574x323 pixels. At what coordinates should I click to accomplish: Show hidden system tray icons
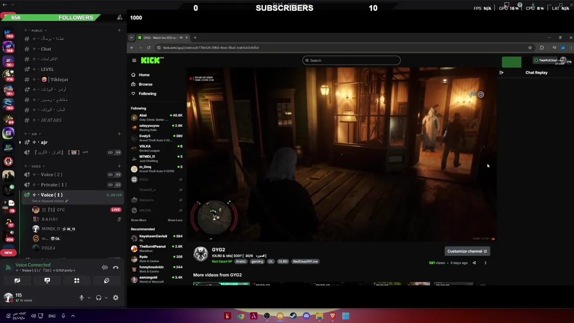pyautogui.click(x=73, y=316)
